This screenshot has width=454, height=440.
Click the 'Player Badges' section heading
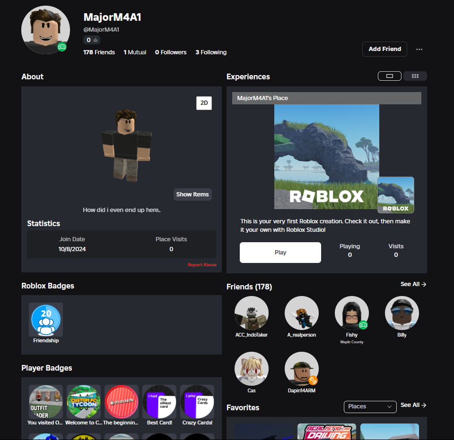pos(47,368)
